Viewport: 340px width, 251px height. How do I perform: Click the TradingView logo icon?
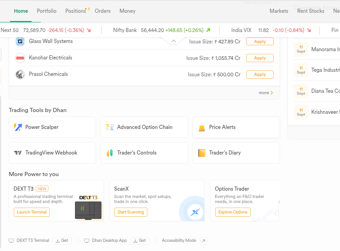click(18, 153)
